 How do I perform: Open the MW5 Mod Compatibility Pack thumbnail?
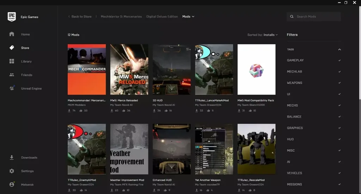click(257, 69)
